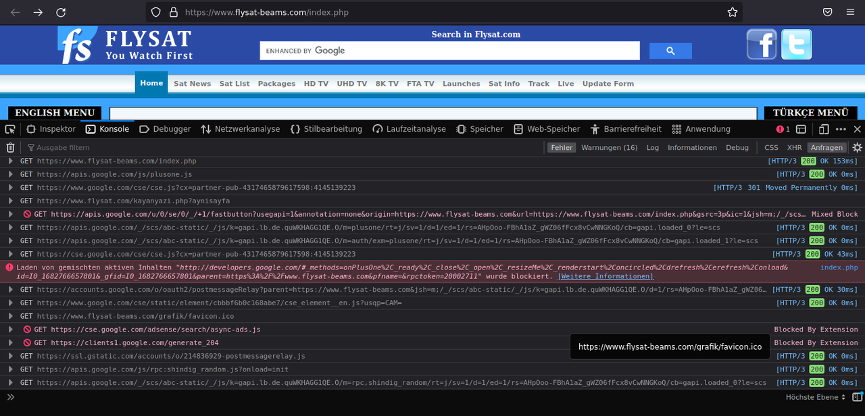Image resolution: width=865 pixels, height=416 pixels.
Task: Click the padlock site security icon
Action: [x=173, y=12]
